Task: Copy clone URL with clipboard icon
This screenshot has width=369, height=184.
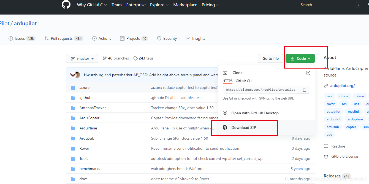Action: (x=305, y=90)
